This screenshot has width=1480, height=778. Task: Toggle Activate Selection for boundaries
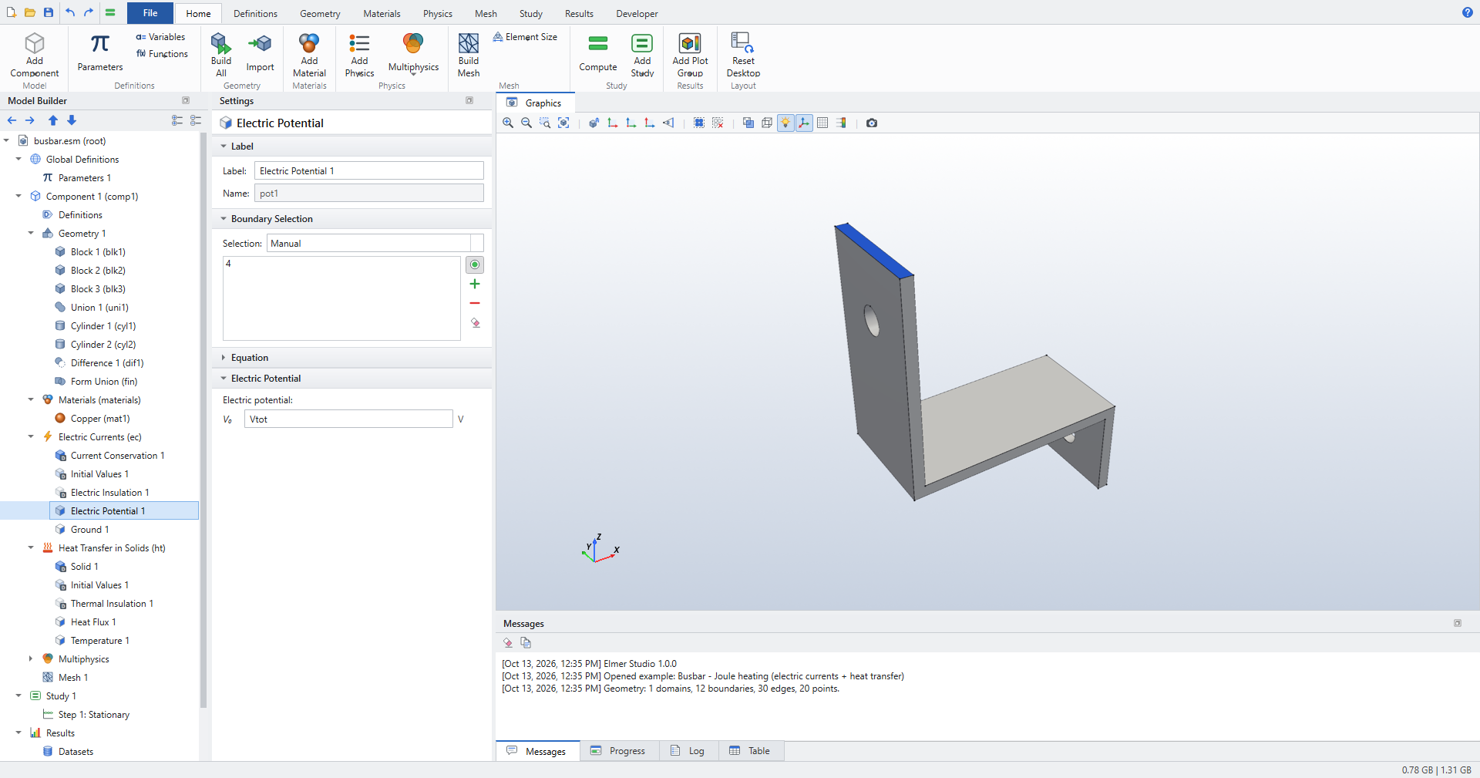tap(475, 264)
